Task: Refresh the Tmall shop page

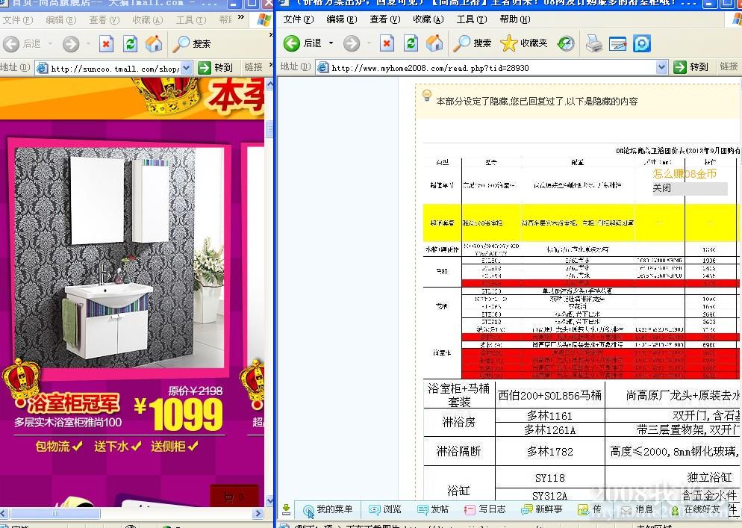Action: [x=130, y=44]
